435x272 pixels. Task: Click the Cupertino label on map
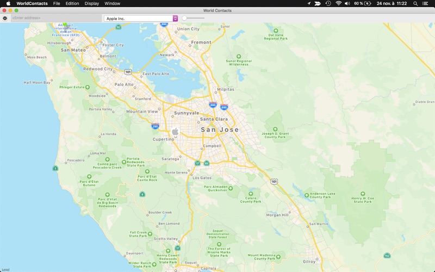point(164,139)
